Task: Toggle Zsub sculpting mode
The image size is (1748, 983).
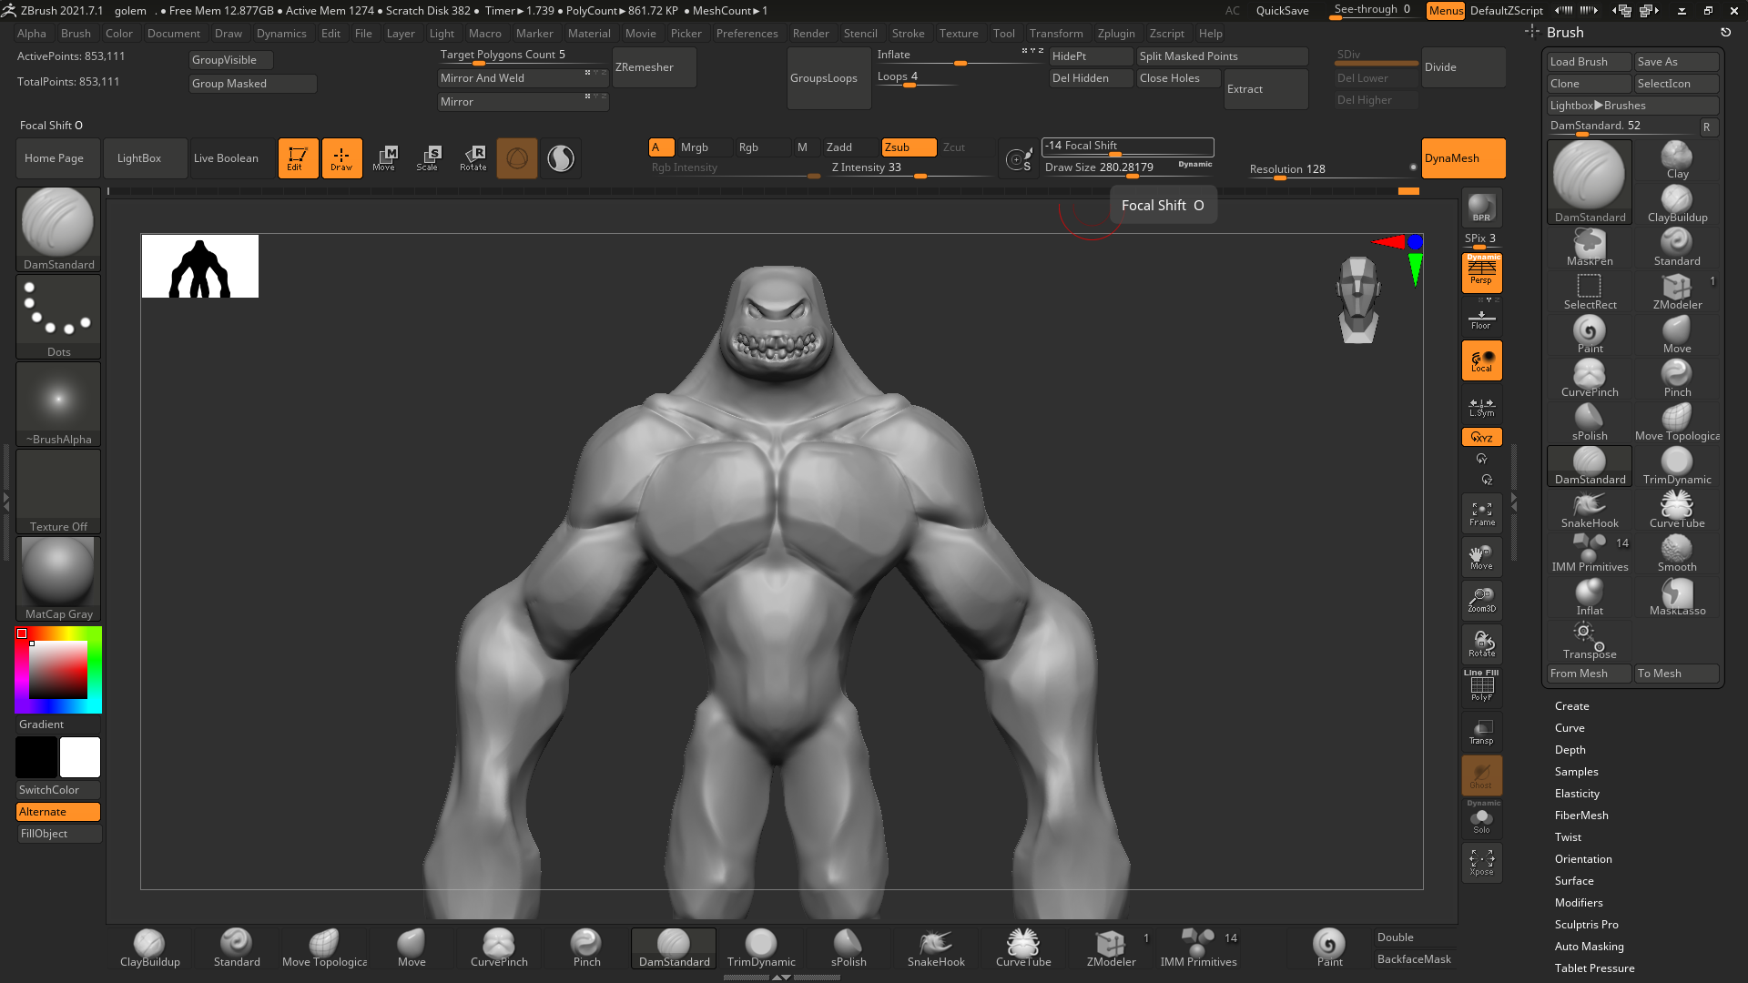Action: pos(908,147)
